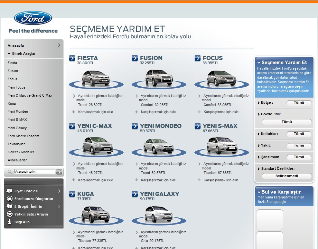The width and height of the screenshot is (318, 249).
Task: Click plus icon to compare Fiesta
Action: (x=74, y=112)
